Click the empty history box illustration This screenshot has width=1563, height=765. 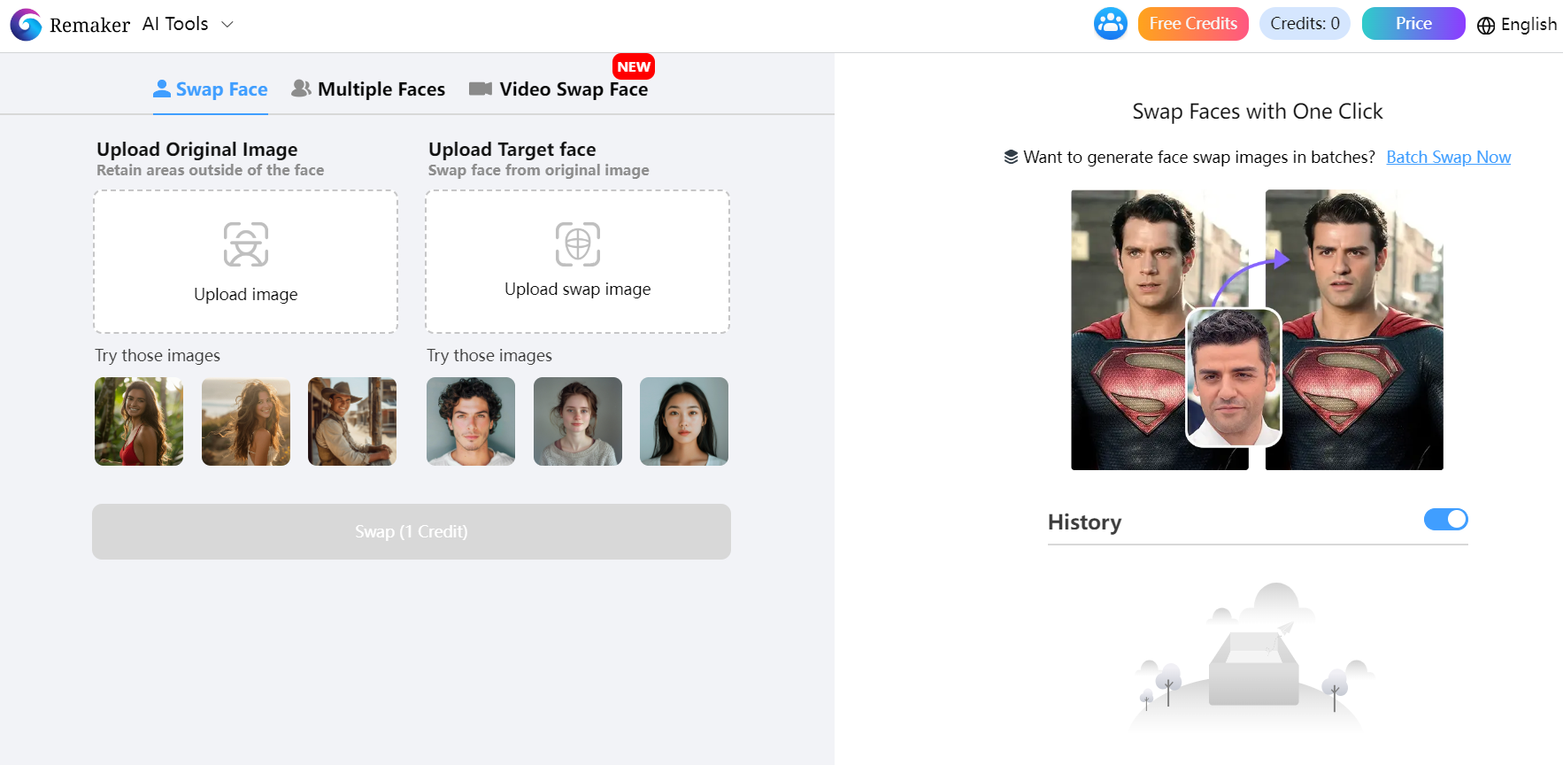click(1254, 660)
